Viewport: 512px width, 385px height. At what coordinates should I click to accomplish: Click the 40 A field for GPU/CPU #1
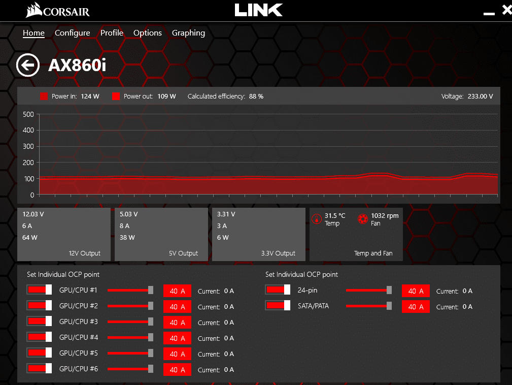click(177, 291)
